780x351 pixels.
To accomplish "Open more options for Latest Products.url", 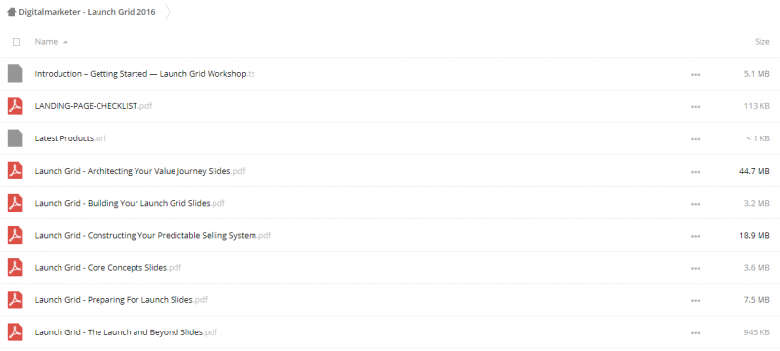I will click(x=695, y=139).
